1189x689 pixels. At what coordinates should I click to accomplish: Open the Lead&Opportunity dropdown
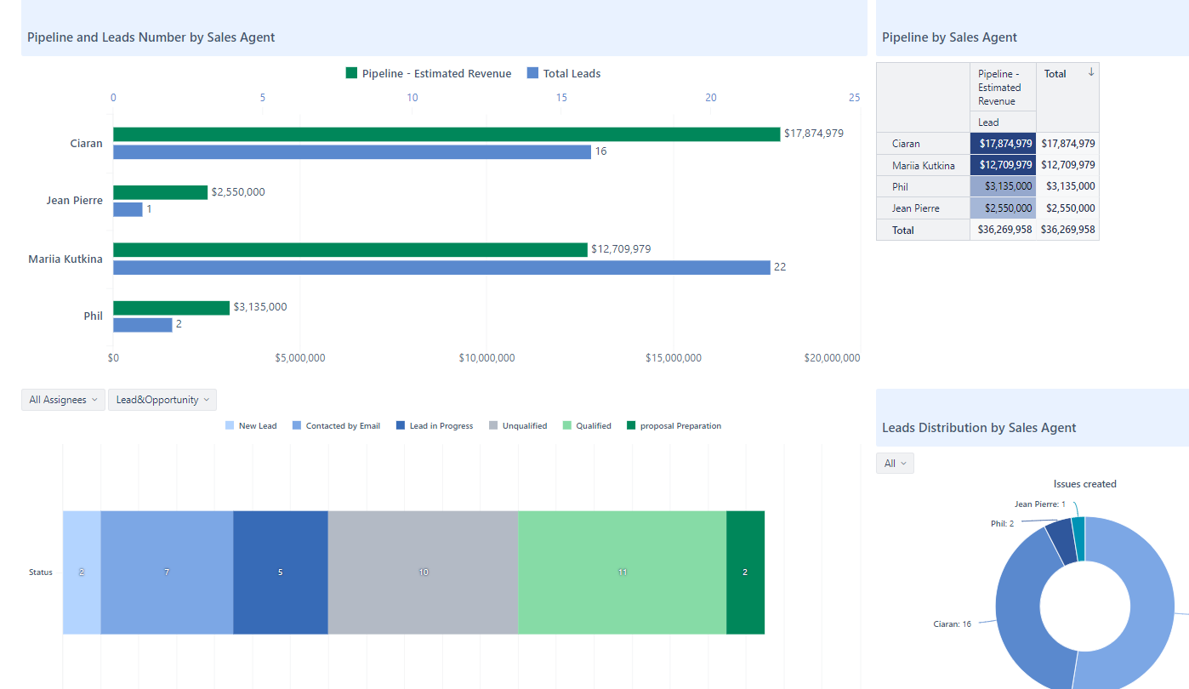(162, 399)
